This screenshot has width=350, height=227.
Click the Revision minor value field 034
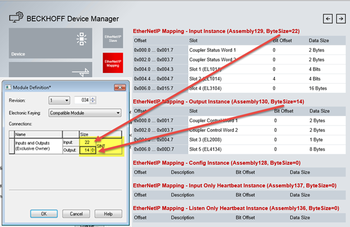click(82, 100)
